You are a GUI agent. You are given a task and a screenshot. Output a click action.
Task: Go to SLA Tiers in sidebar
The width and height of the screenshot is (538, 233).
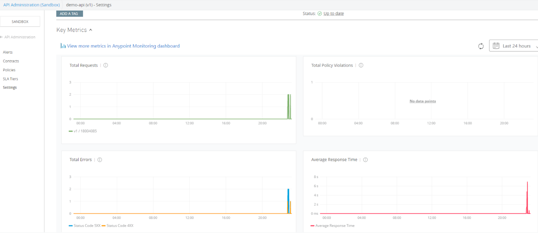coord(10,79)
